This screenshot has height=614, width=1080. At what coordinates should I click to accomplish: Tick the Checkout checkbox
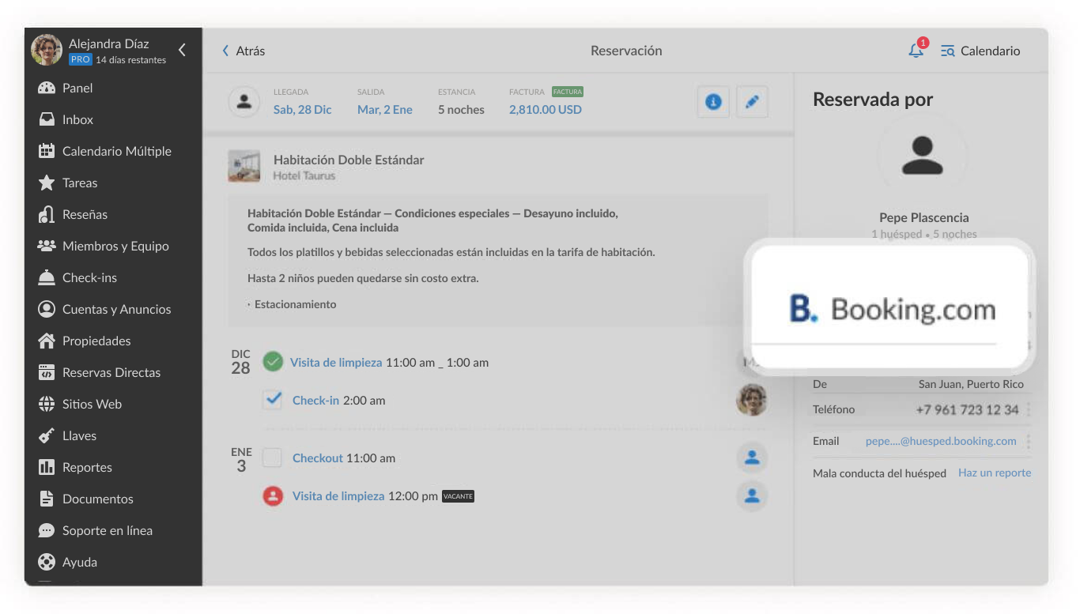click(x=273, y=458)
